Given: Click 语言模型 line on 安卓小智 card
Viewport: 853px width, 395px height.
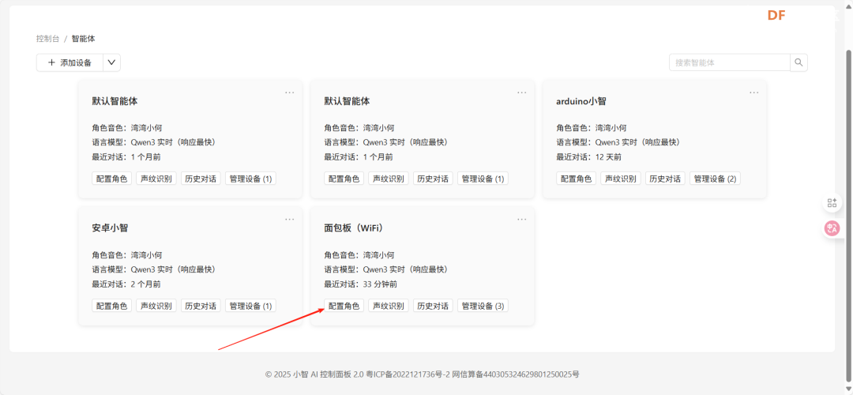Looking at the screenshot, I should [154, 269].
